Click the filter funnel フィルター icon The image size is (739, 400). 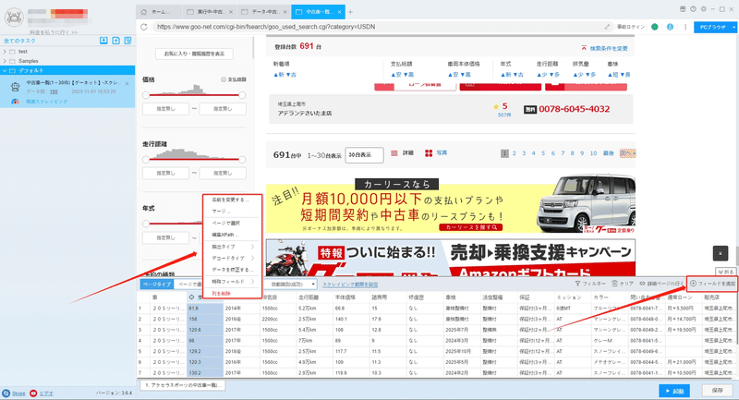577,284
